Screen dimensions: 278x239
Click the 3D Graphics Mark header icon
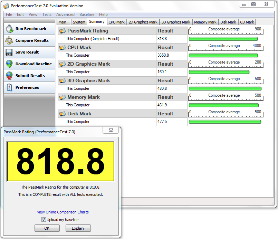pos(63,81)
